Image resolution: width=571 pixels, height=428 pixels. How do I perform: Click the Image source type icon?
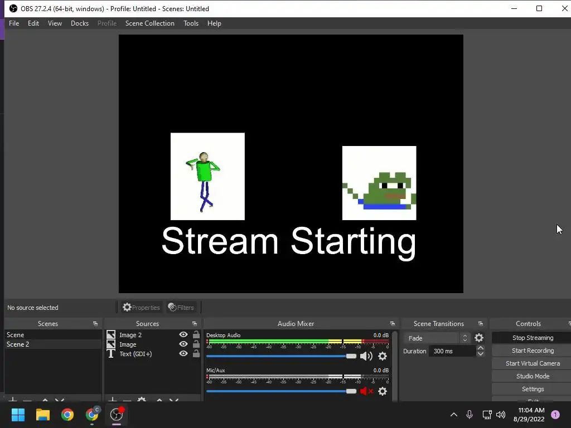111,344
